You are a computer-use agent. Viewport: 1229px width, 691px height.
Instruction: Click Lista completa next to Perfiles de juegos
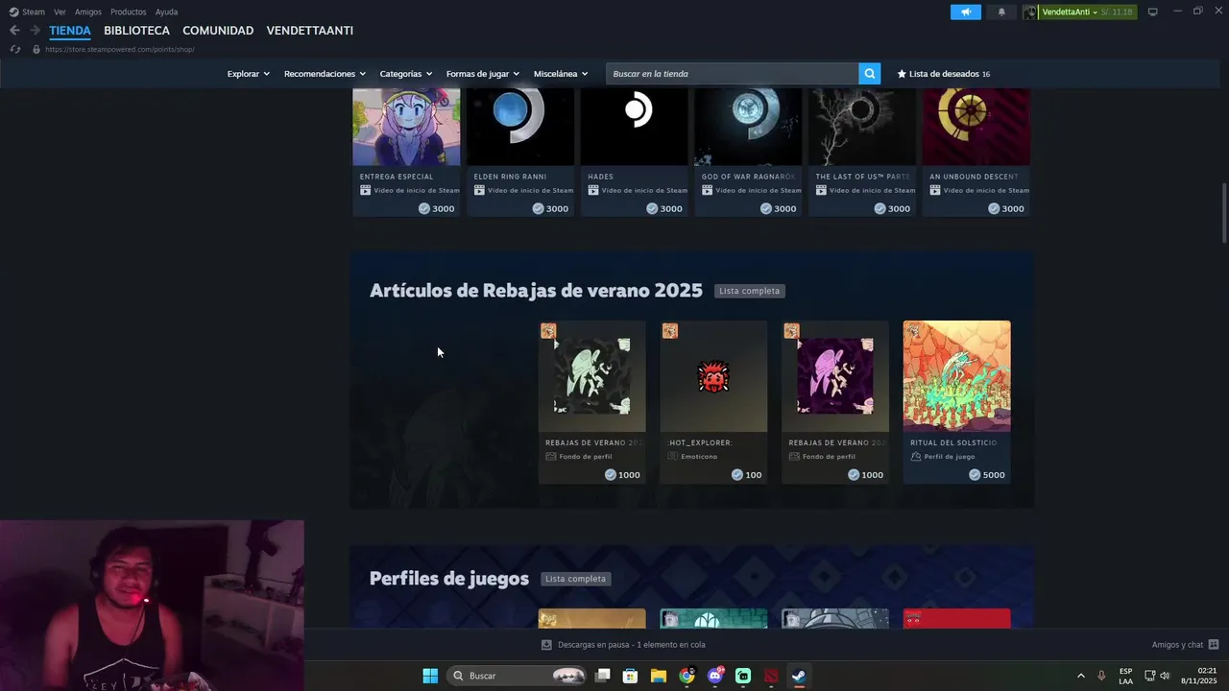[576, 579]
